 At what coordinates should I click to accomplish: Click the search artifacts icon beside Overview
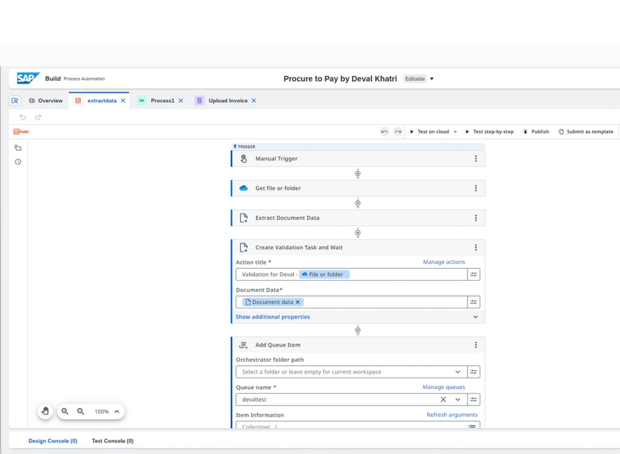(x=15, y=101)
